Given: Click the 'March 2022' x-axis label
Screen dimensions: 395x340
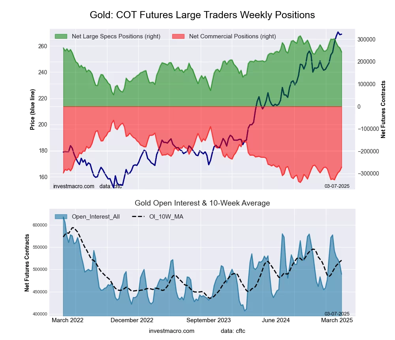Looking at the screenshot, I should coord(68,320).
